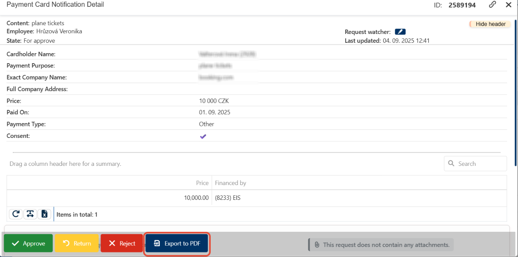
Task: Click the request ID 2589194
Action: point(462,5)
